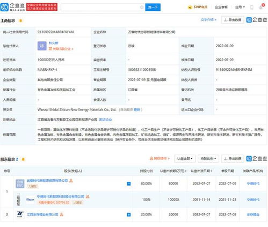Open shareholder link 江西志存锂业有限公司
This screenshot has width=268, height=227.
tap(42, 214)
